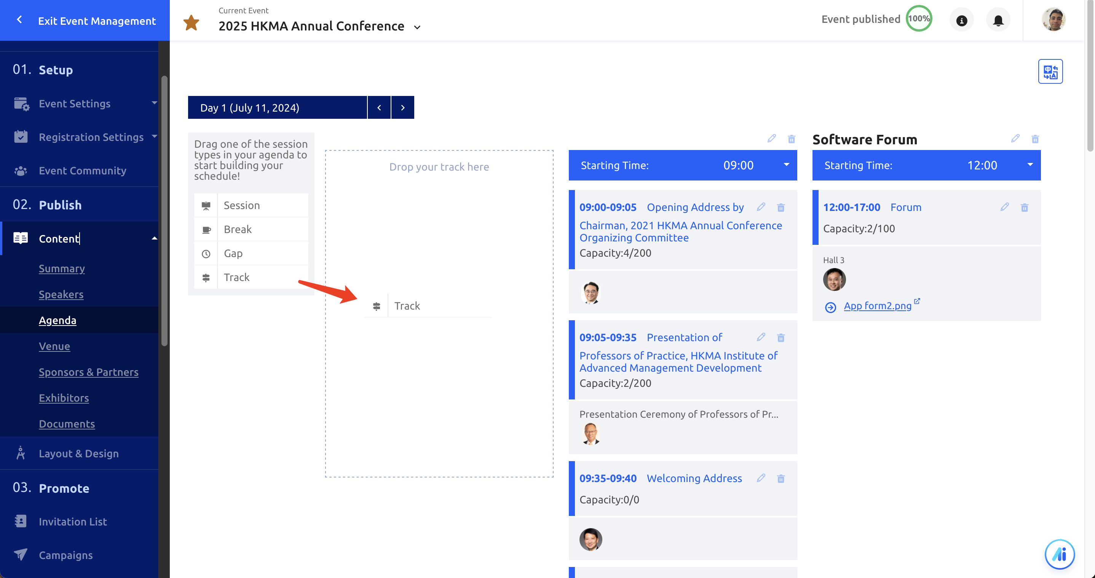This screenshot has width=1095, height=578.
Task: Open the notifications bell
Action: click(998, 20)
